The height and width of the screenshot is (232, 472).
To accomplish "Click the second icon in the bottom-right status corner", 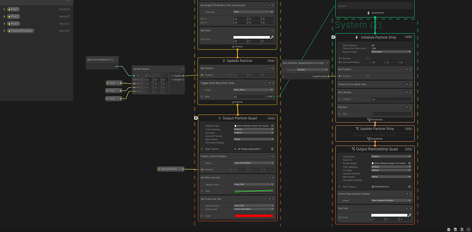I will pyautogui.click(x=455, y=229).
